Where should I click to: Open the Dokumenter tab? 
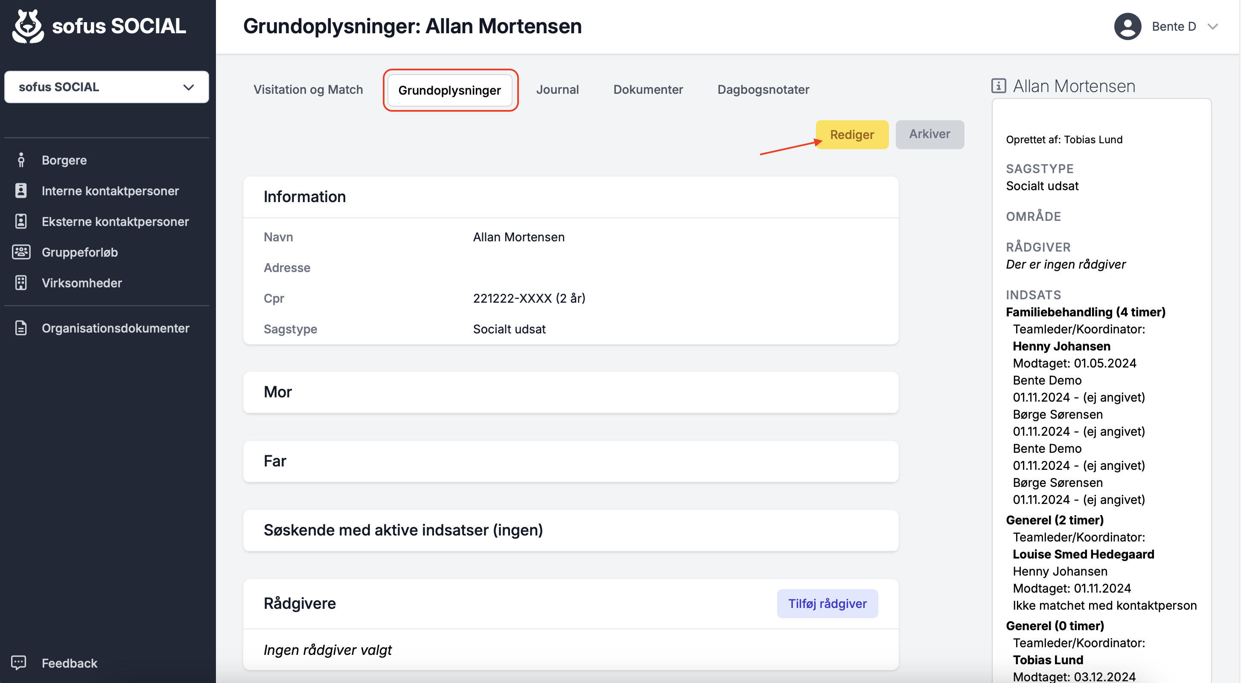pyautogui.click(x=648, y=90)
